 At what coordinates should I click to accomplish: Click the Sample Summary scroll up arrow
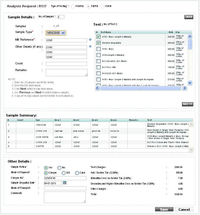click(x=191, y=124)
